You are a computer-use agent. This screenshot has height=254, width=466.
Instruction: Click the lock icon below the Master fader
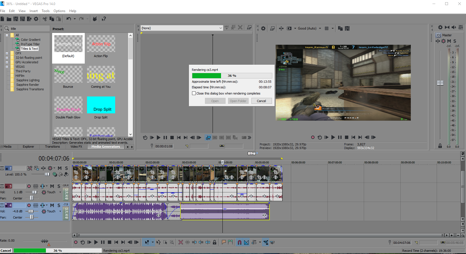[440, 146]
